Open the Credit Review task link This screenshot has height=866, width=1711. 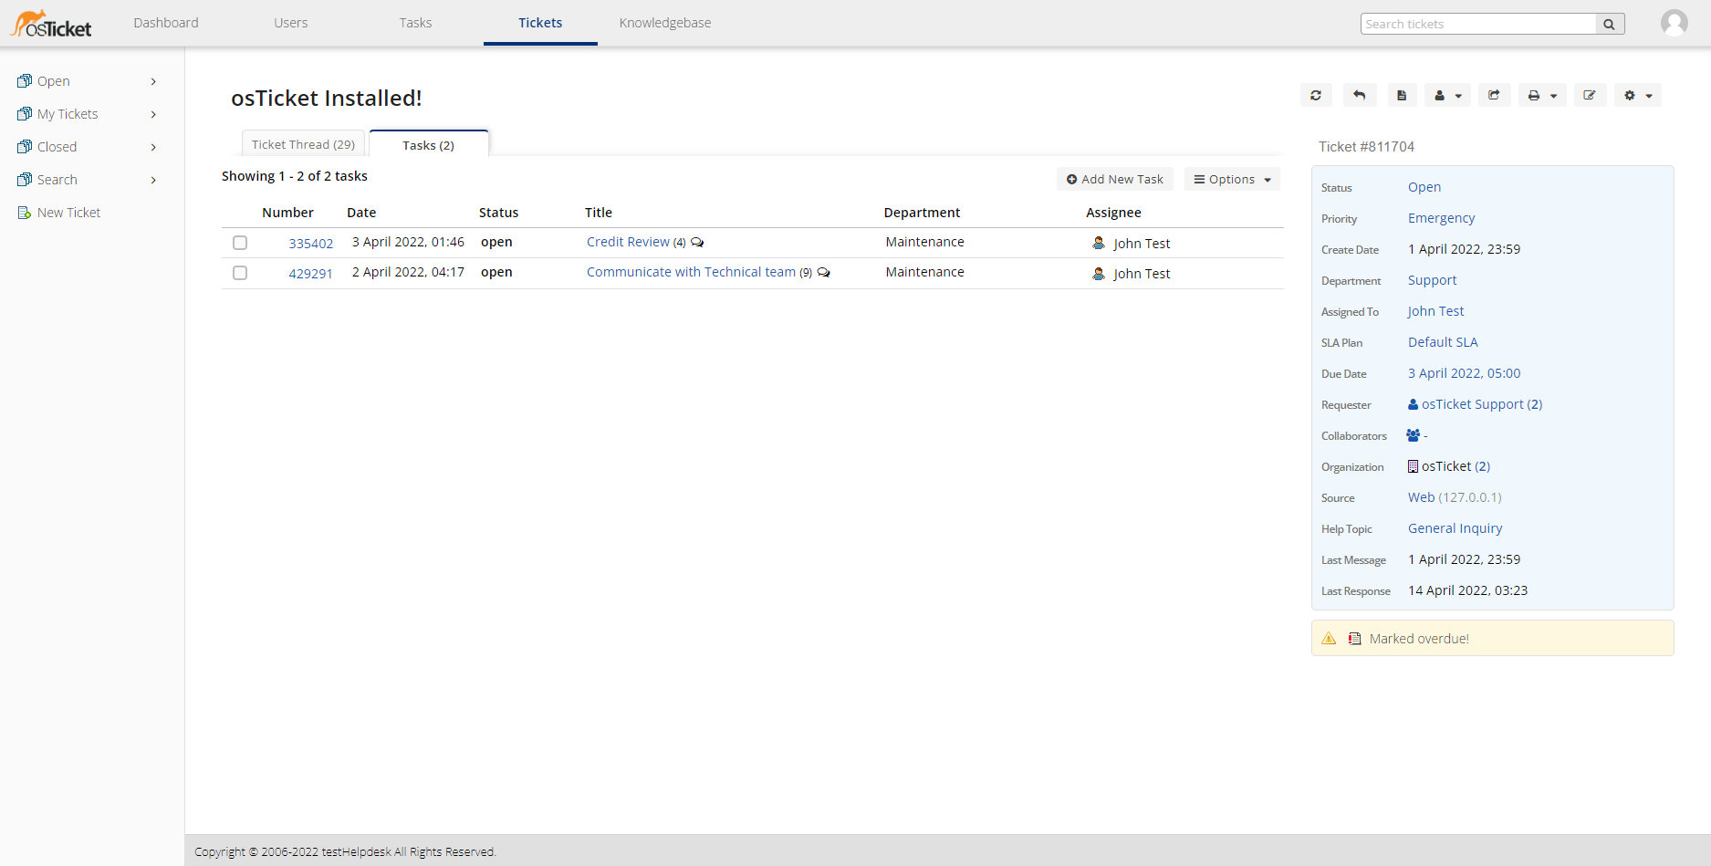tap(629, 242)
